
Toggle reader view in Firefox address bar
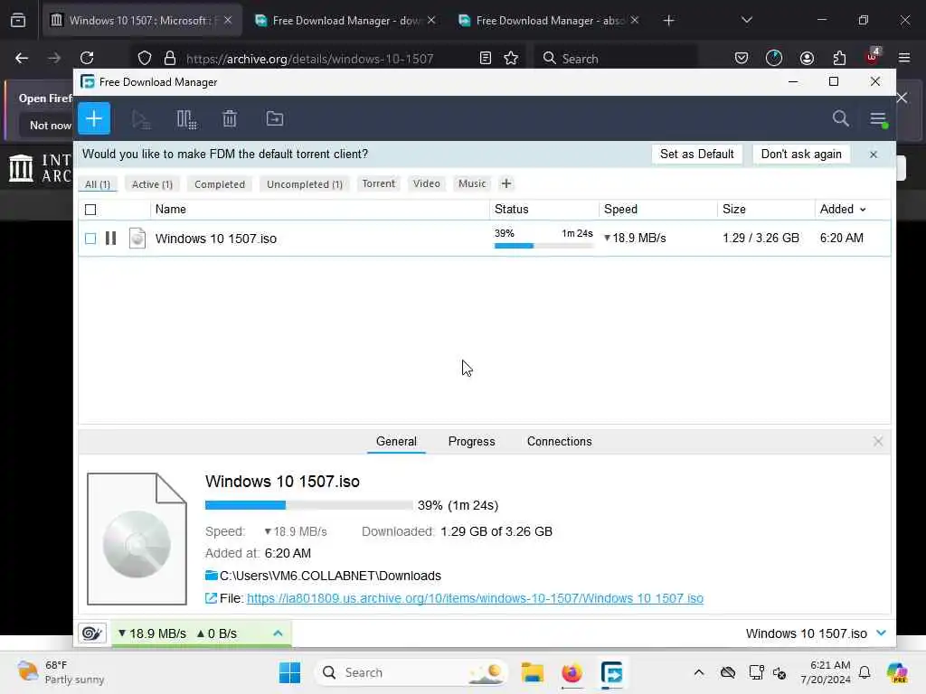pos(486,58)
